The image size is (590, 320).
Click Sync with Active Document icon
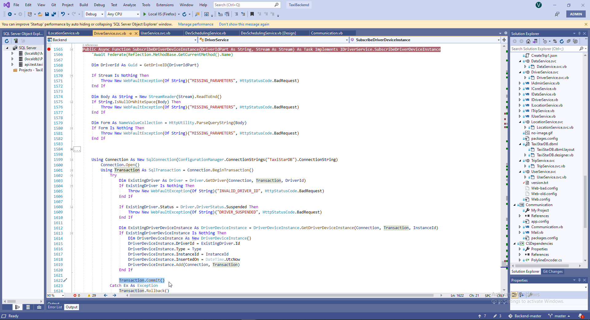[x=555, y=41]
